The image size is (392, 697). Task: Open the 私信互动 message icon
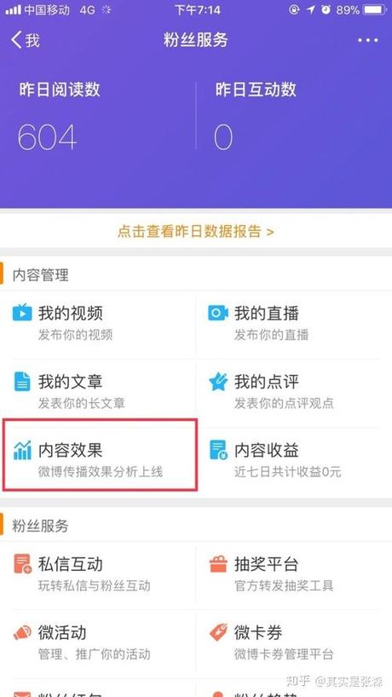pyautogui.click(x=22, y=564)
